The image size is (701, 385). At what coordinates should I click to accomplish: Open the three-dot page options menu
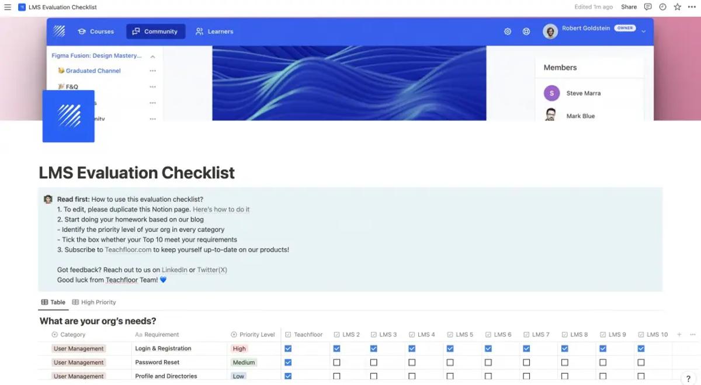pyautogui.click(x=692, y=7)
